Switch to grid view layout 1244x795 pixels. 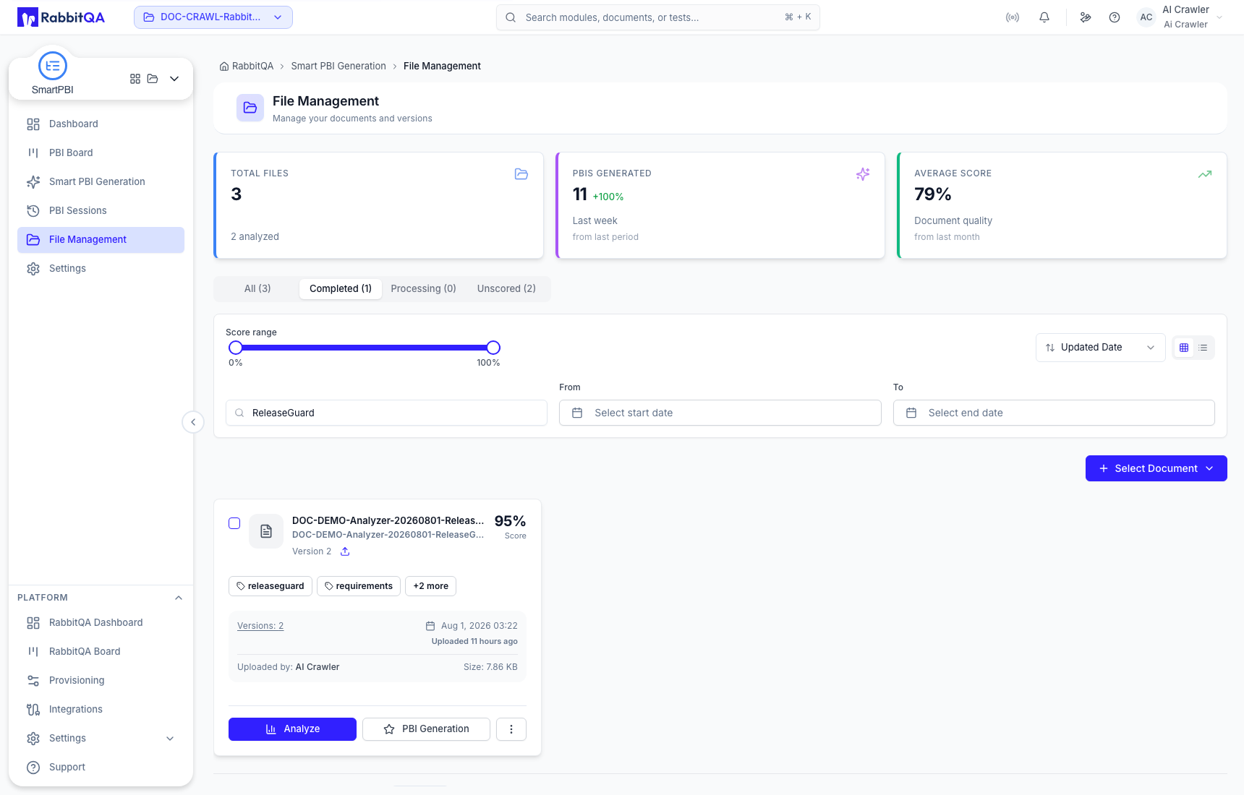(1184, 348)
